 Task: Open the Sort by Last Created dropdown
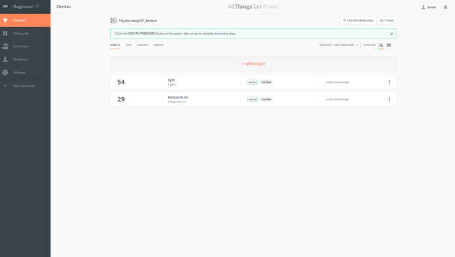[x=345, y=45]
